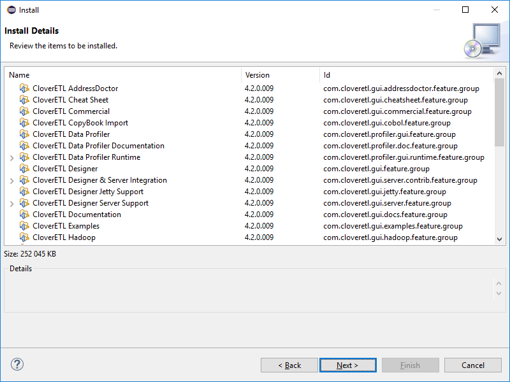This screenshot has height=382, width=510.
Task: Select the CloverETL Cheat Sheet row
Action: click(x=249, y=100)
